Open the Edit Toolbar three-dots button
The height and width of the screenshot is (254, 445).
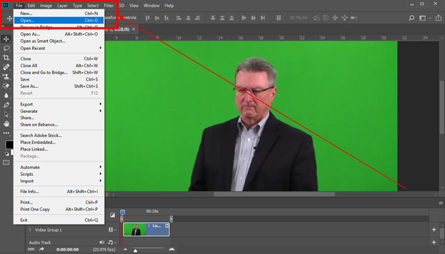[6, 133]
